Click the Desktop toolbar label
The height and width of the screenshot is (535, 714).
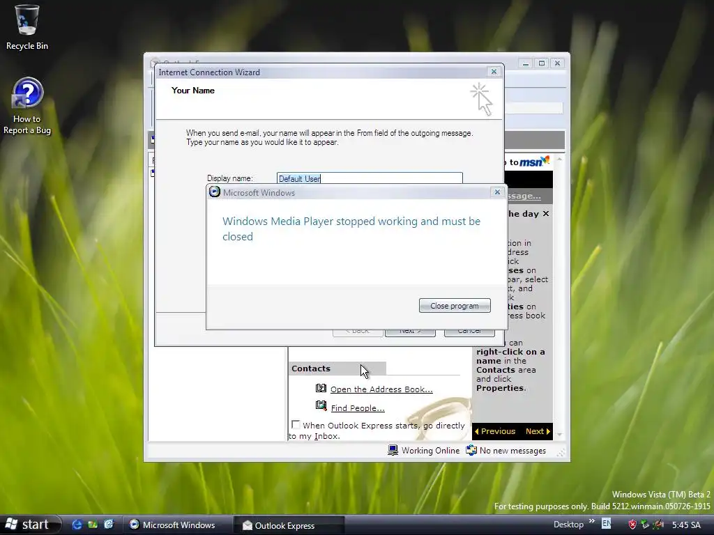pos(568,525)
